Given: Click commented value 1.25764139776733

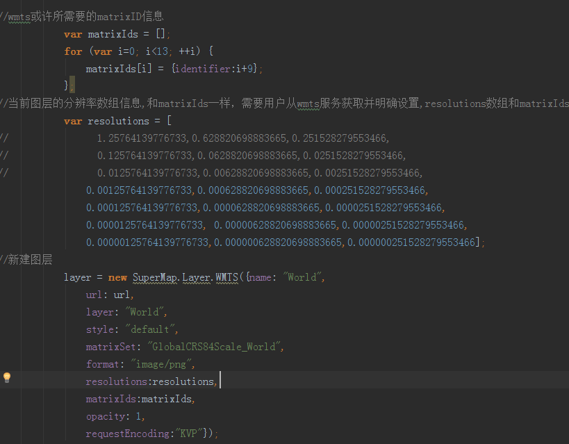Looking at the screenshot, I should tap(142, 138).
